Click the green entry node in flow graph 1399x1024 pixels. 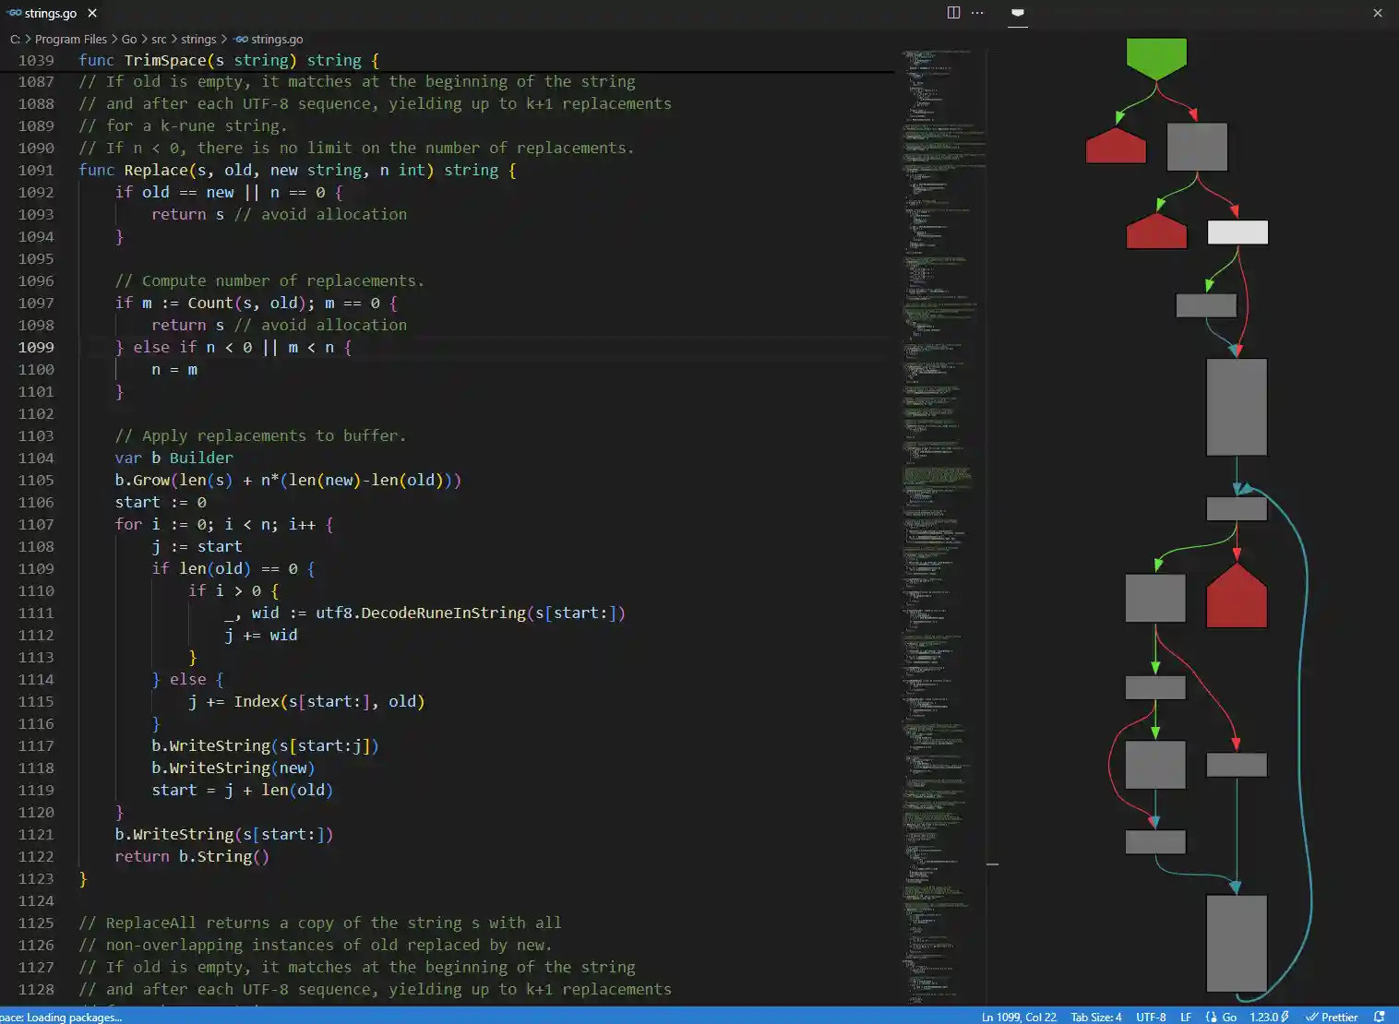(1155, 55)
